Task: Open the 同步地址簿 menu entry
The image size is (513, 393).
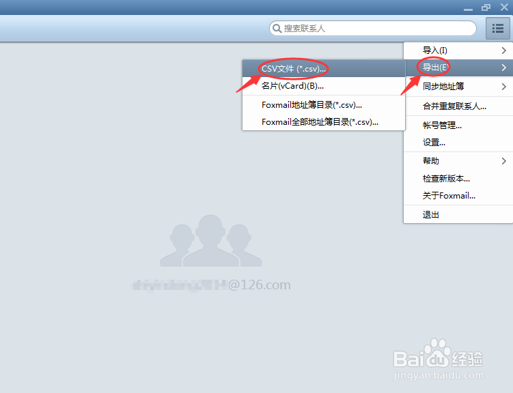Action: (458, 87)
